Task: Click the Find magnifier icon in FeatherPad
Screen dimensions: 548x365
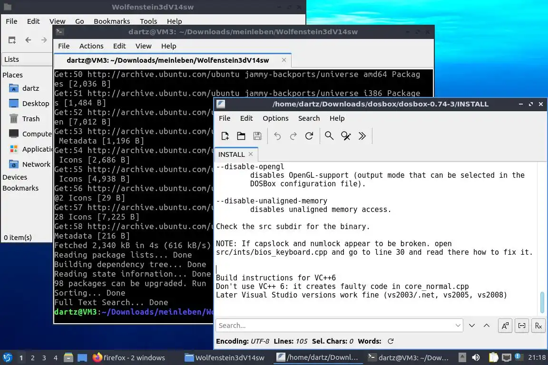Action: coord(329,136)
